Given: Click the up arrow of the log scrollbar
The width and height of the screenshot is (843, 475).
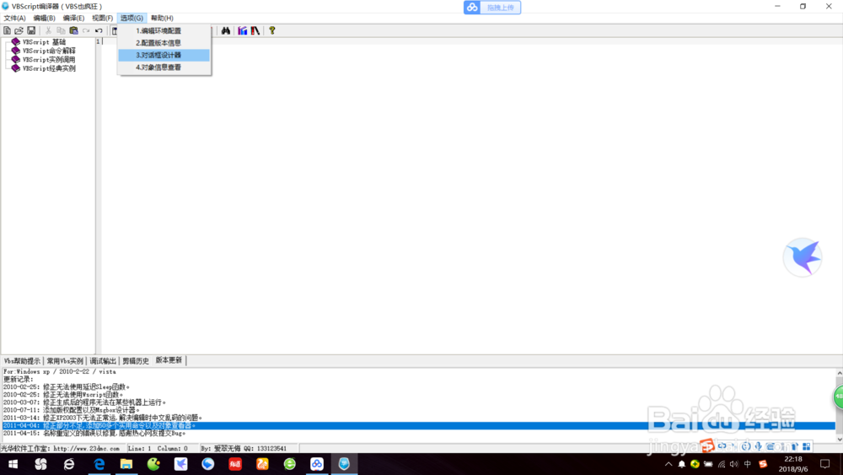Looking at the screenshot, I should coord(840,373).
